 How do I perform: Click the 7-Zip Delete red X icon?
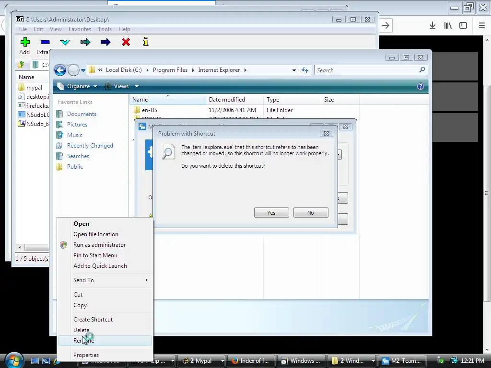126,42
